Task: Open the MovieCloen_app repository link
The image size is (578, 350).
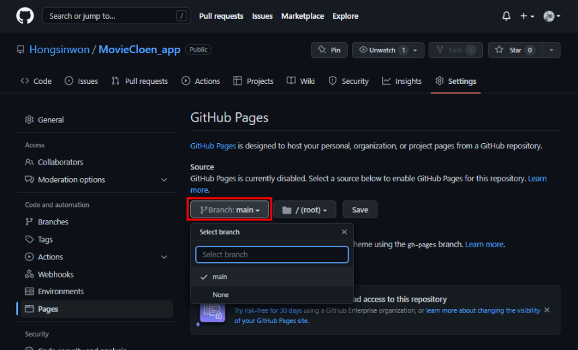Action: 139,50
